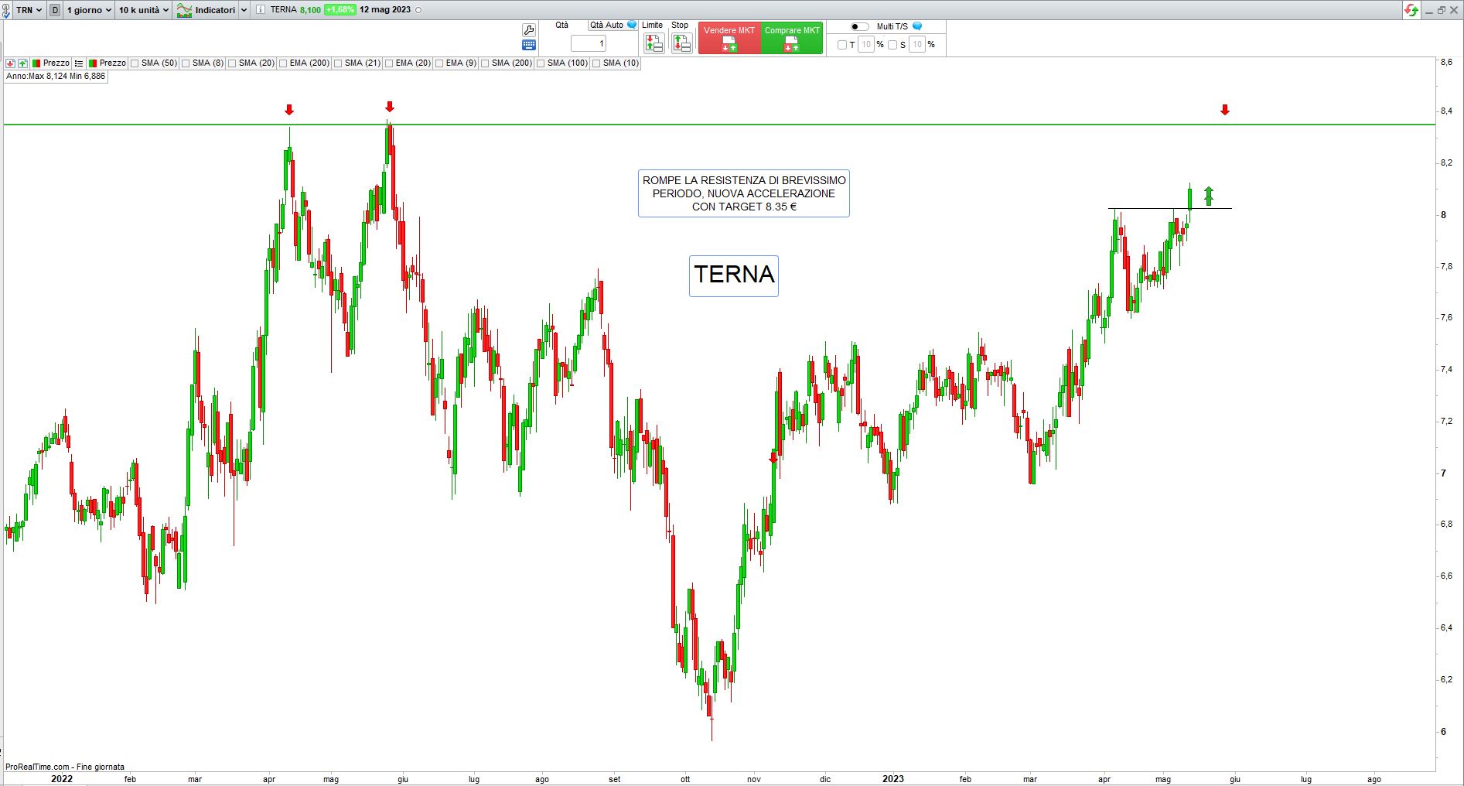Viewport: 1464px width, 786px height.
Task: Toggle the red-green trading arrows icon
Action: pyautogui.click(x=1411, y=10)
